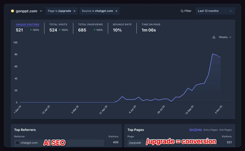The width and height of the screenshot is (245, 151).
Task: Select the Unique Visitors metric
Action: coord(27,24)
